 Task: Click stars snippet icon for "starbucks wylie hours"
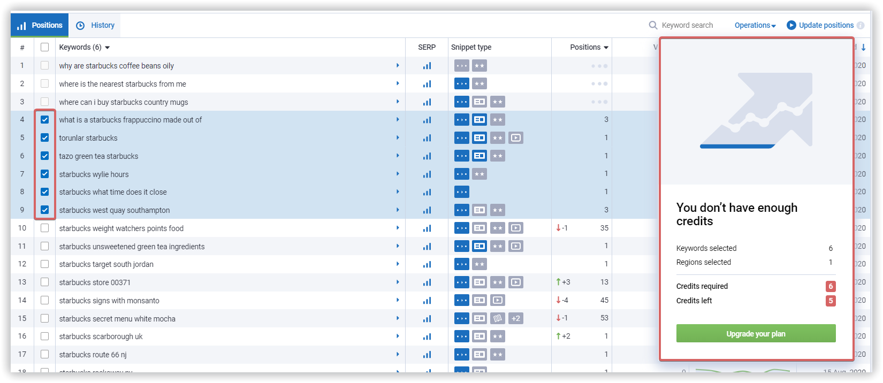479,174
